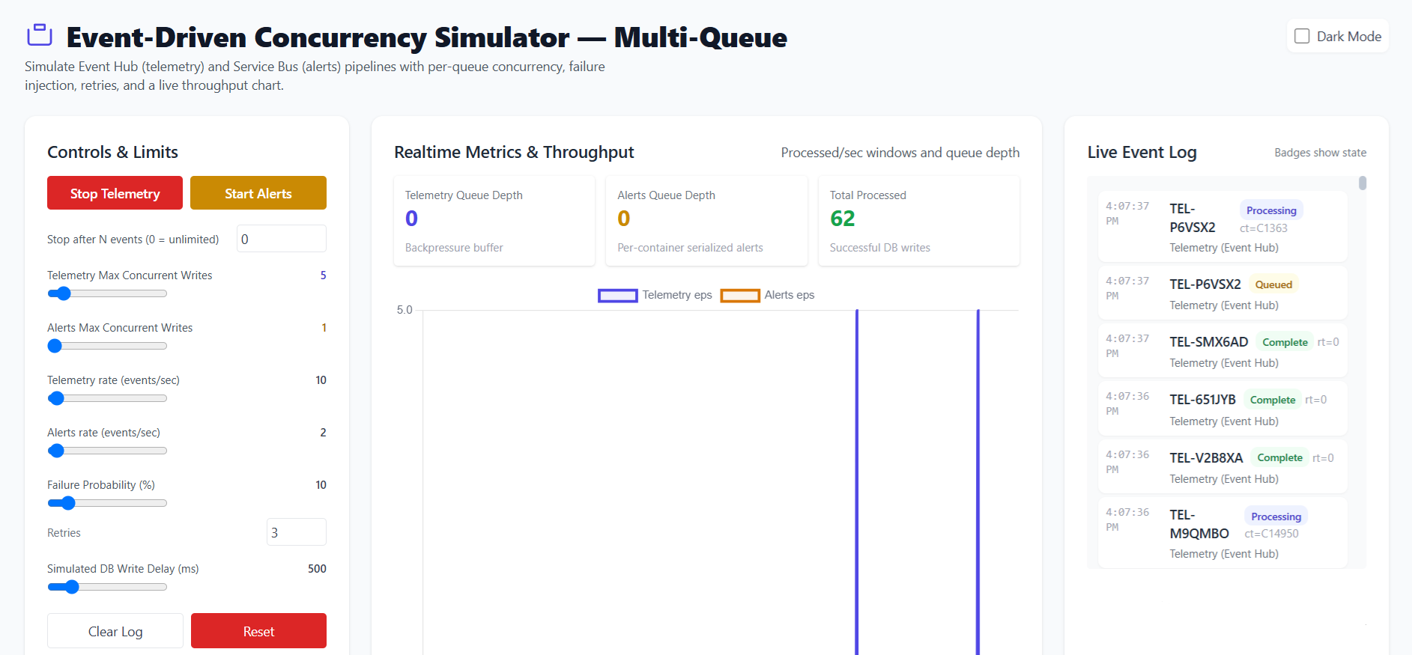This screenshot has height=655, width=1412.
Task: Stop the telemetry stream
Action: pyautogui.click(x=115, y=193)
